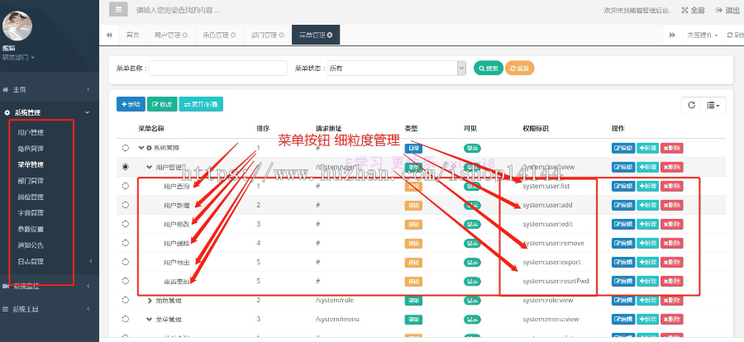This screenshot has height=342, width=744.
Task: Open the 页签操作 dropdown
Action: (702, 35)
